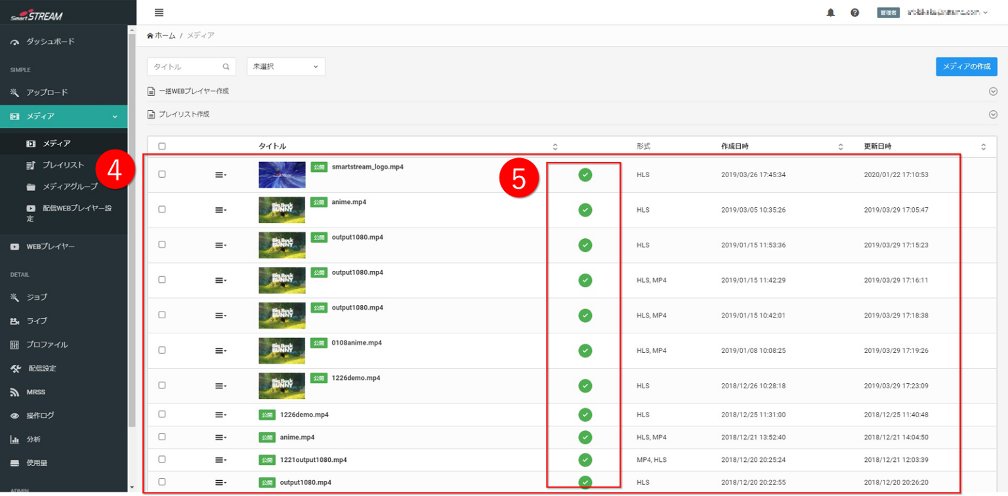Toggle the hamburger sidebar menu icon
Viewport: 1008px width, 496px height.
(x=159, y=12)
